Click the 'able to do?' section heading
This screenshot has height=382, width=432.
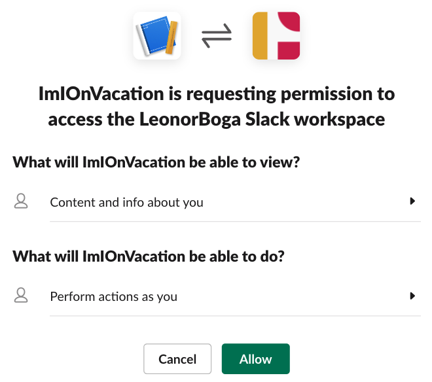point(149,256)
